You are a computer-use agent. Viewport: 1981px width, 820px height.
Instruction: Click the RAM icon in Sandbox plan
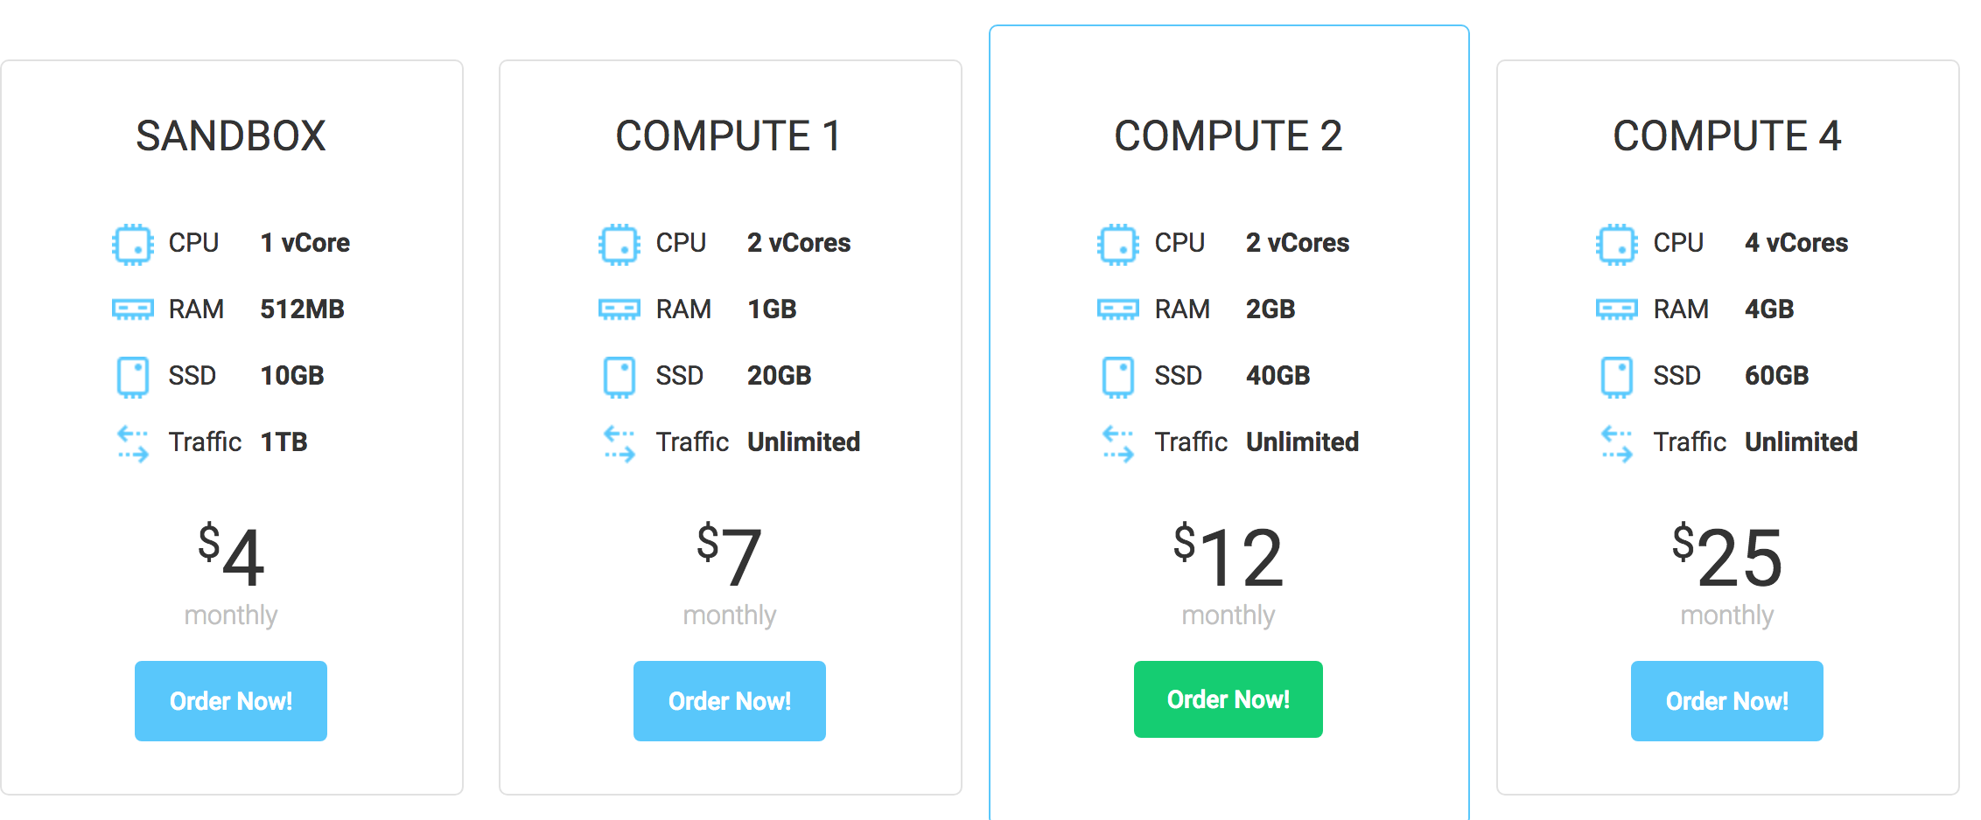(x=133, y=309)
